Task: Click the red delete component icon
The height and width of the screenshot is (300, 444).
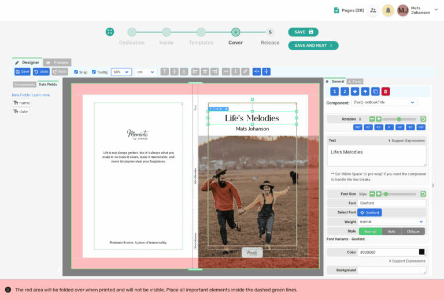Action: (386, 91)
